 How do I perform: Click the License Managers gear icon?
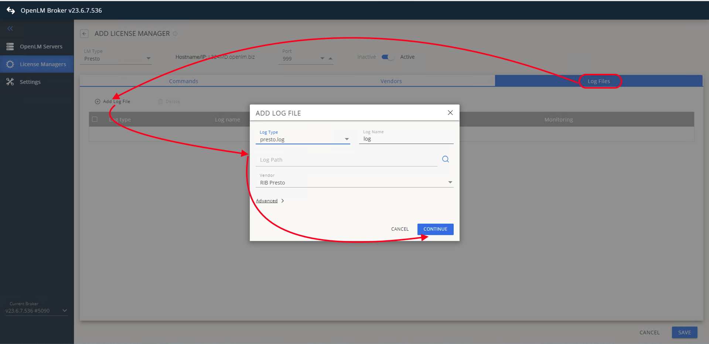(x=10, y=64)
